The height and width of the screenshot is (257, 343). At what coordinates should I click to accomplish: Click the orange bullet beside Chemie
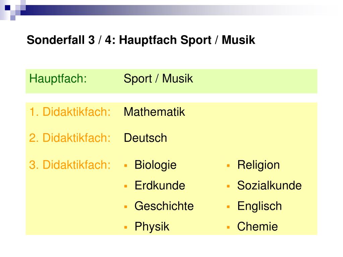[228, 227]
